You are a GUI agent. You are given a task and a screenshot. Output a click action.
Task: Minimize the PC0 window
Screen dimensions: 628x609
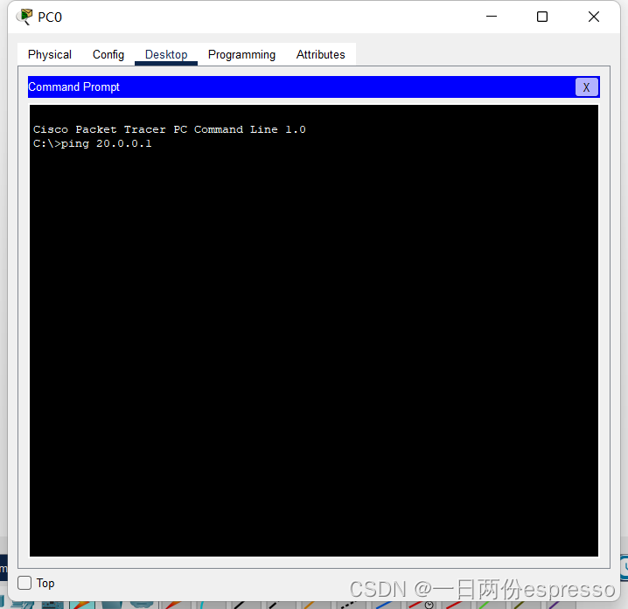pyautogui.click(x=492, y=17)
